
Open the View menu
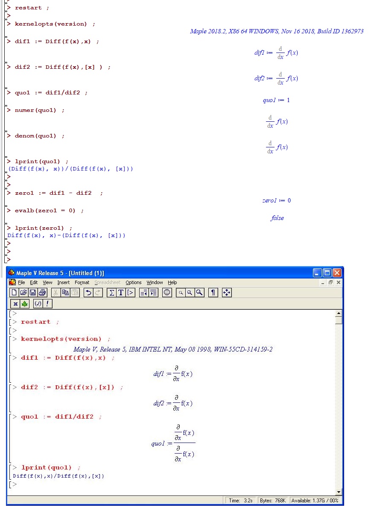(x=47, y=282)
